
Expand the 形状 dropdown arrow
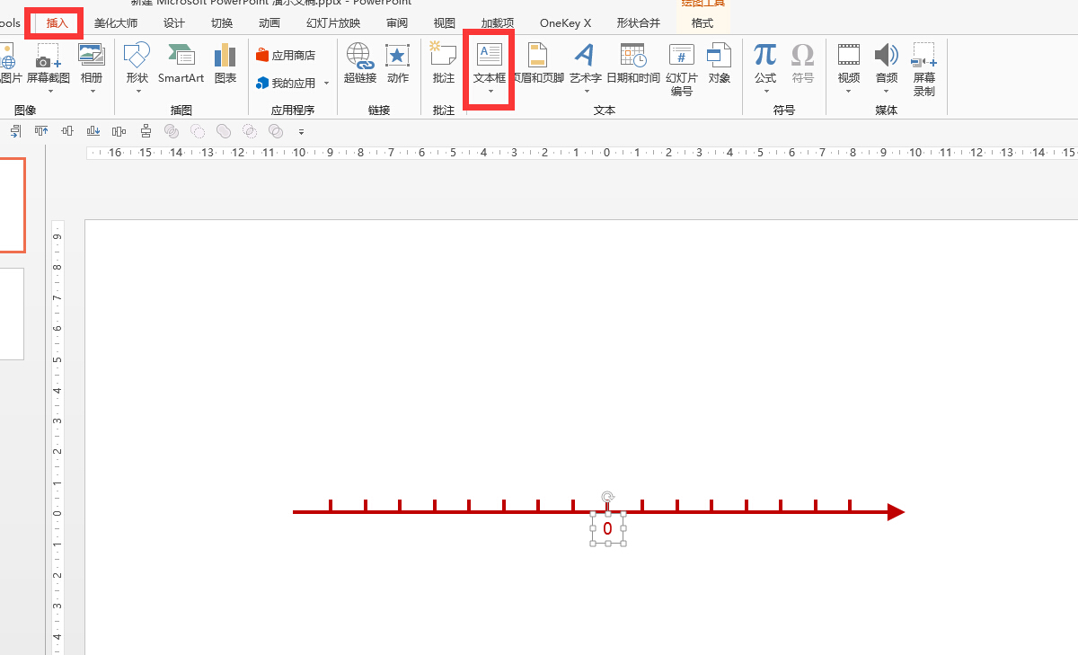click(137, 91)
